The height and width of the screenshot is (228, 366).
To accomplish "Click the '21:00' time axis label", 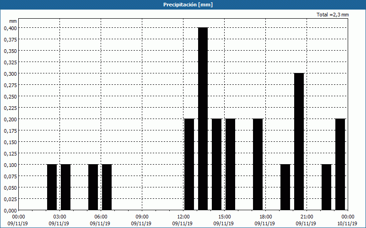I will pos(307,217).
